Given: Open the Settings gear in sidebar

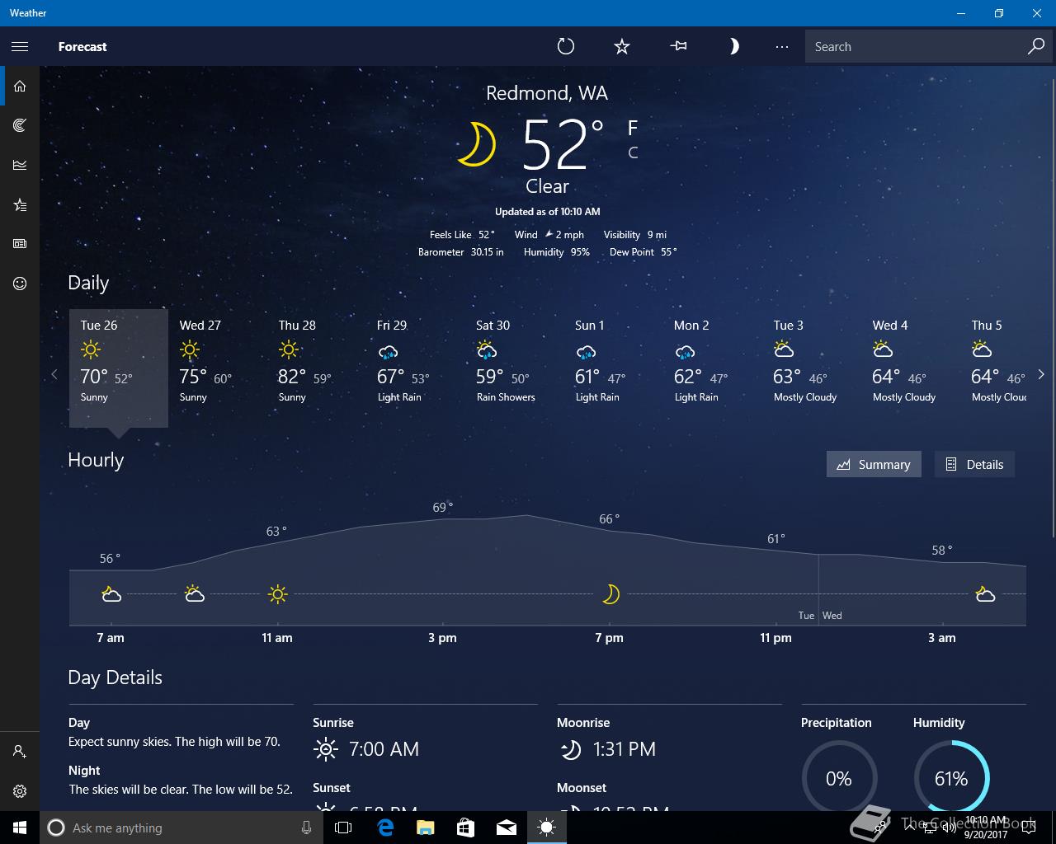Looking at the screenshot, I should pyautogui.click(x=20, y=791).
